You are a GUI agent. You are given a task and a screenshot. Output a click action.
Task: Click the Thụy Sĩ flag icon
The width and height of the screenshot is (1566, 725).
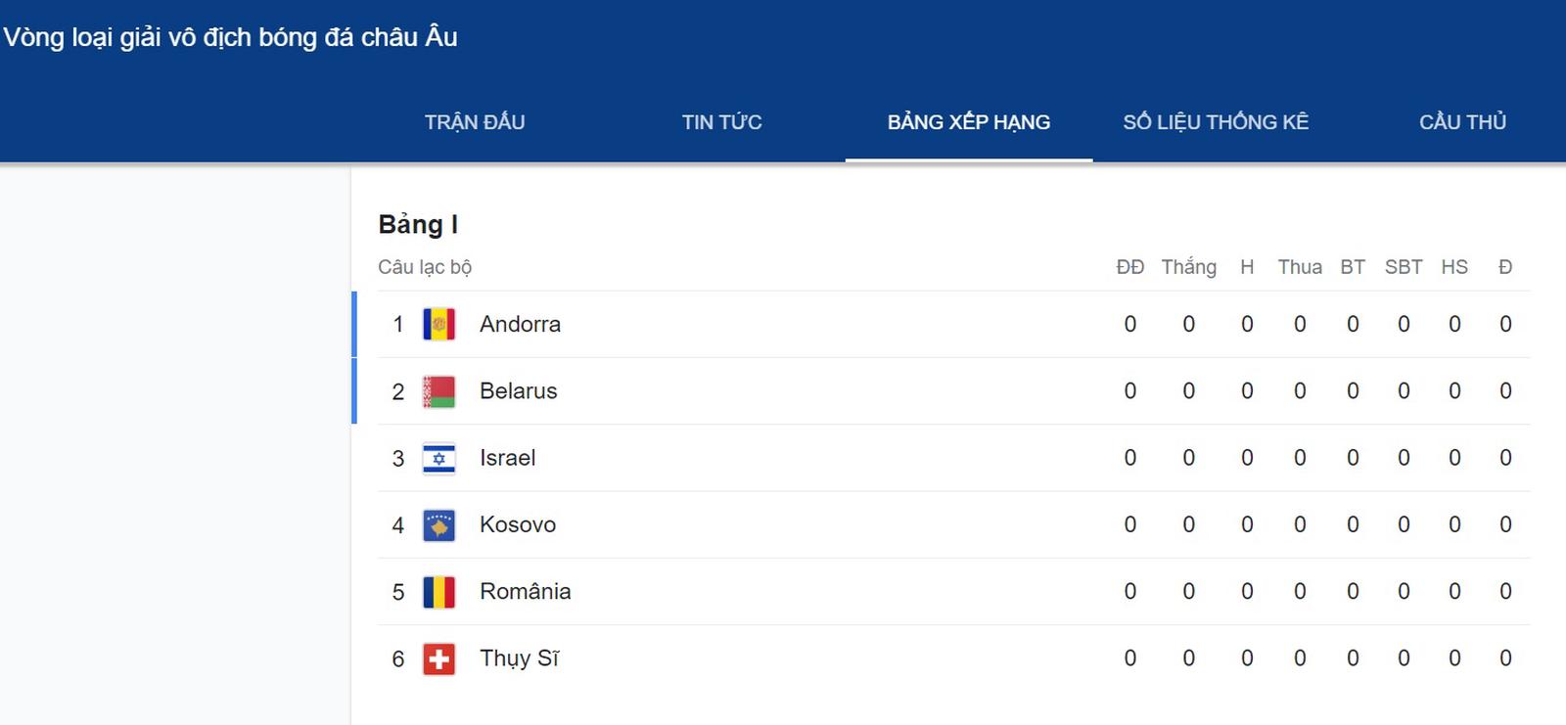pos(438,658)
